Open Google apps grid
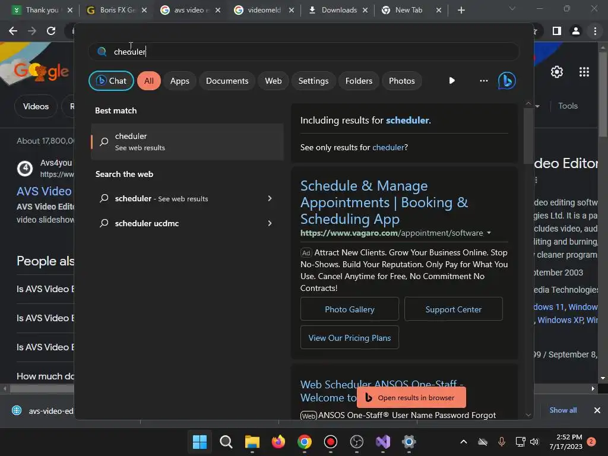 tap(584, 72)
